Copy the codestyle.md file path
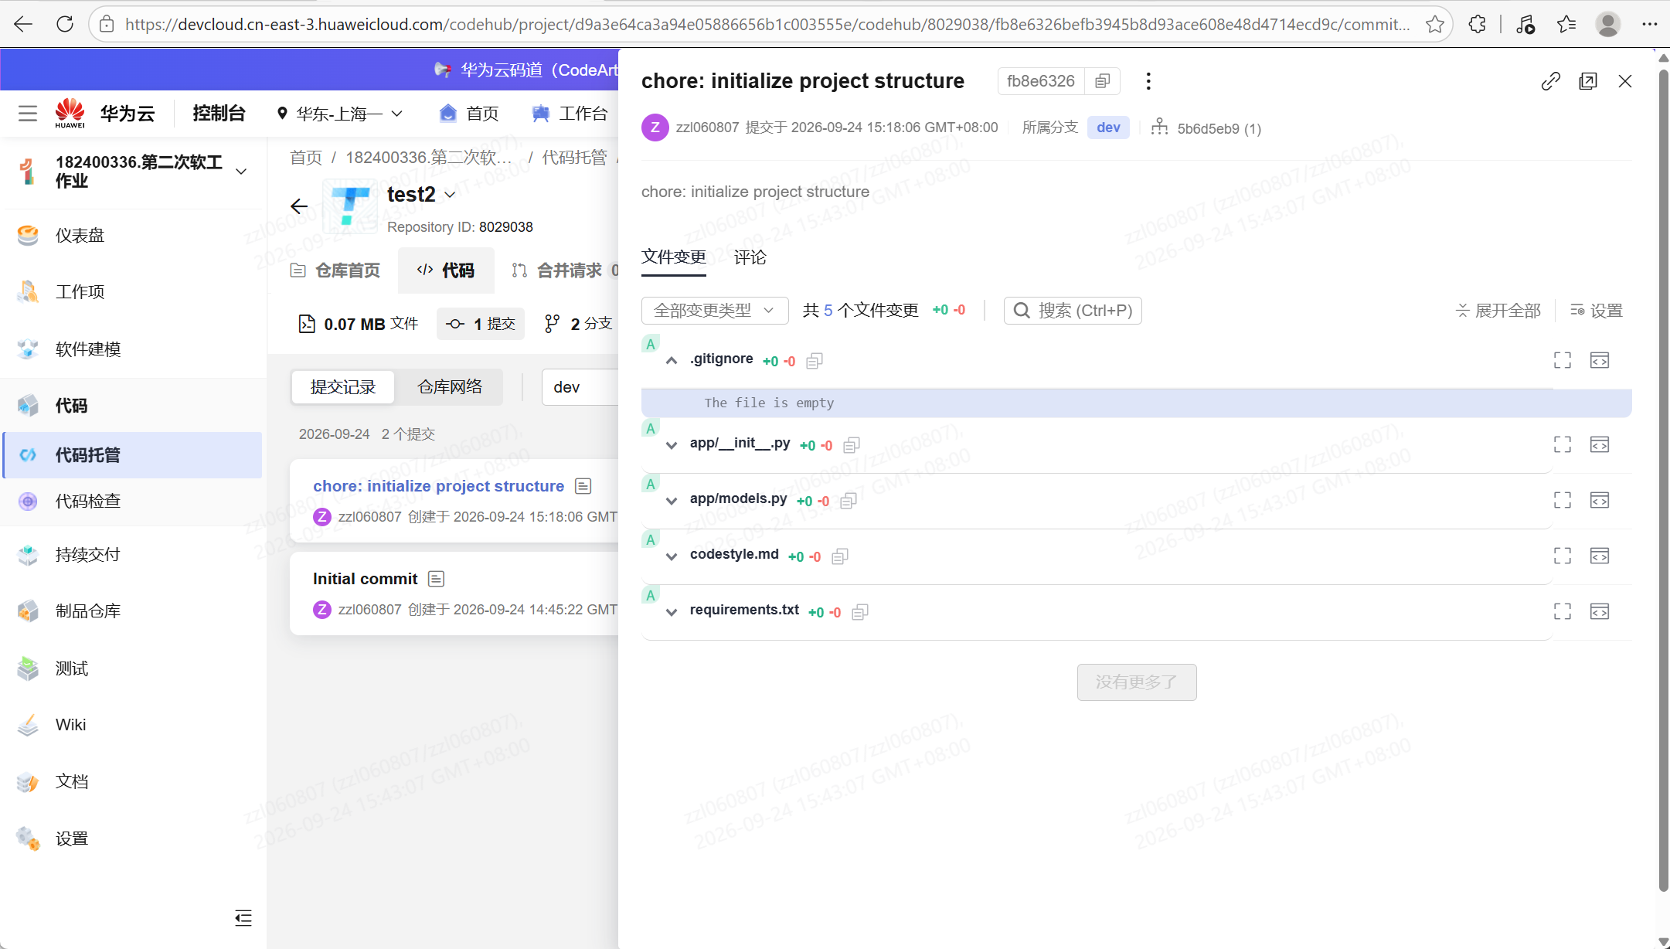The width and height of the screenshot is (1670, 949). [x=840, y=556]
